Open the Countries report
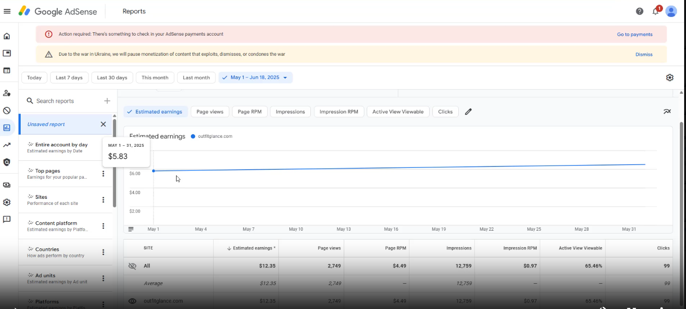686x309 pixels. [61, 252]
